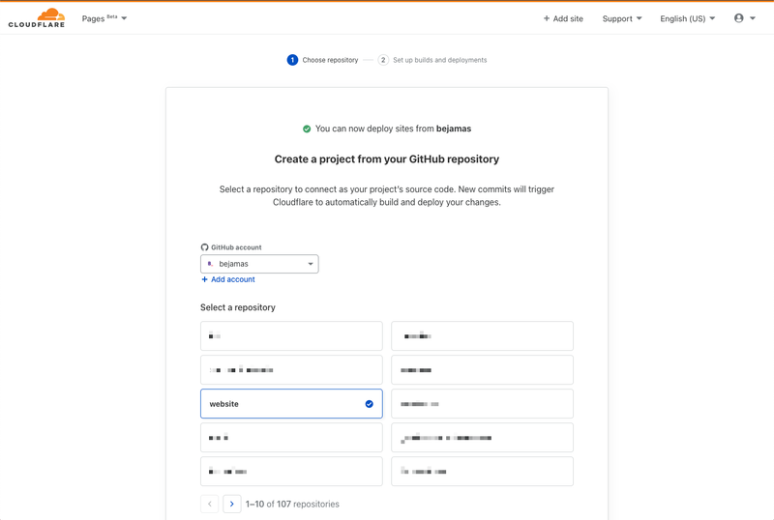Click the plus icon next to Add account

tap(204, 279)
